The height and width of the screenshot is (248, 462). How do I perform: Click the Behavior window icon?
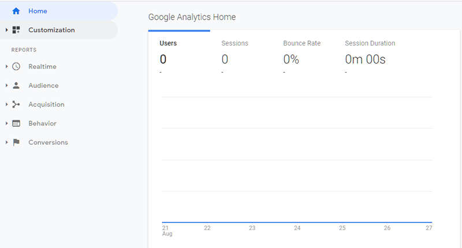click(x=16, y=123)
